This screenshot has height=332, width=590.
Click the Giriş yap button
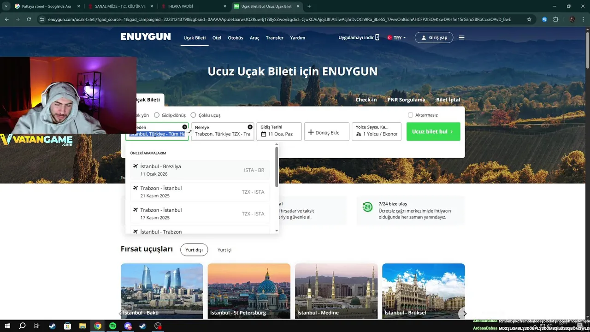[434, 37]
